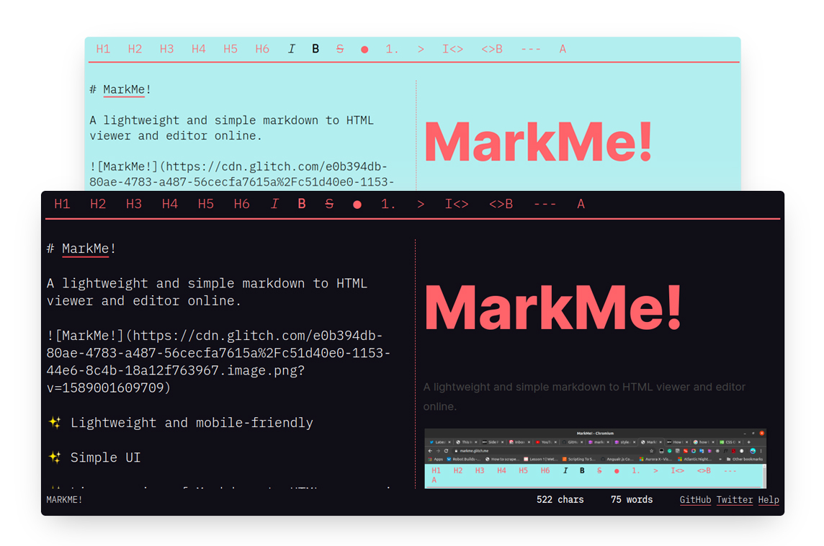Viewport: 824px width, 546px height.
Task: Insert inline code I<> in light toolbar
Action: coord(452,49)
